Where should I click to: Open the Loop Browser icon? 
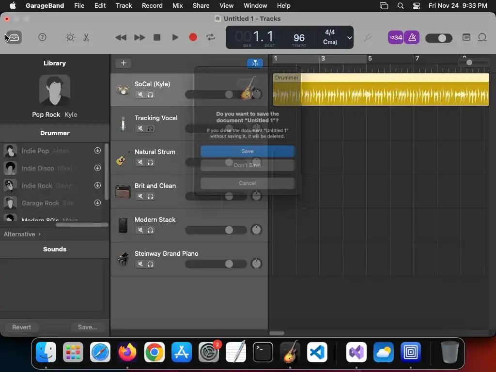click(482, 37)
